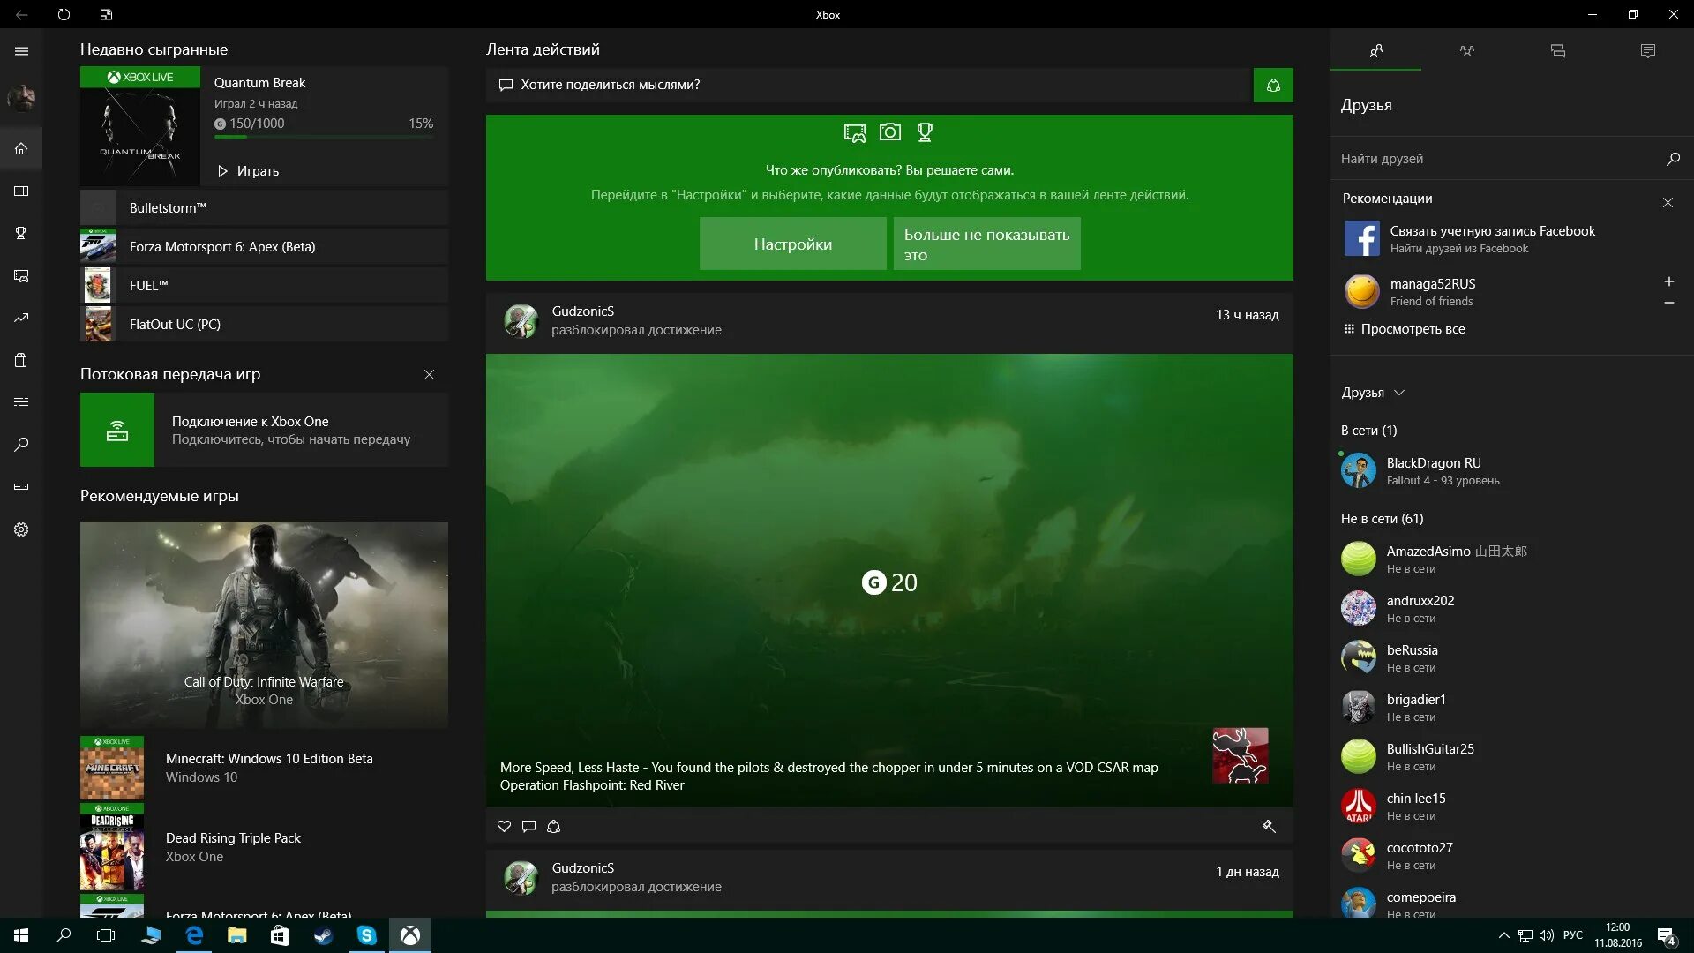Click the Хотите поделиться мыслями field
This screenshot has height=953, width=1694.
click(869, 86)
